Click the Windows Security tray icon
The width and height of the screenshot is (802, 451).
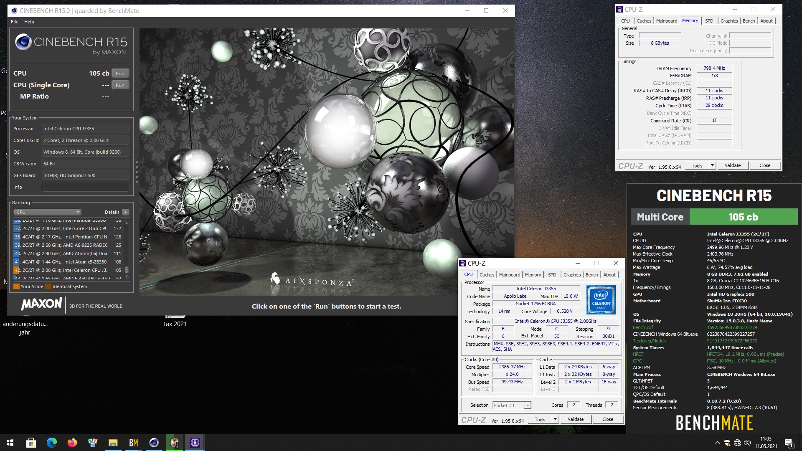[727, 443]
